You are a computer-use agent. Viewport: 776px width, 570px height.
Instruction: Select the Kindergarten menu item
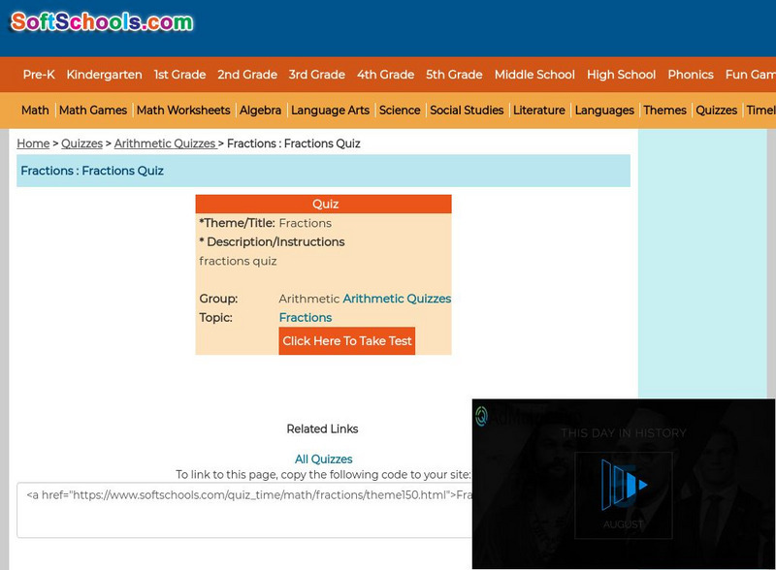pyautogui.click(x=104, y=75)
